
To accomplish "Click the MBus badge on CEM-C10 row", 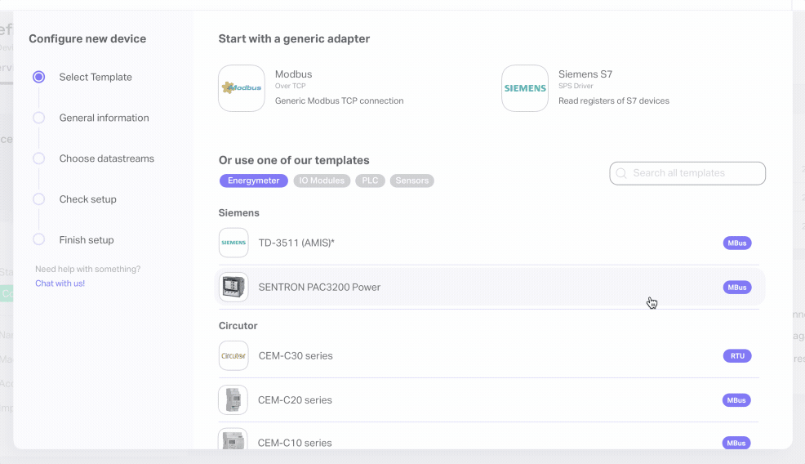I will (736, 443).
